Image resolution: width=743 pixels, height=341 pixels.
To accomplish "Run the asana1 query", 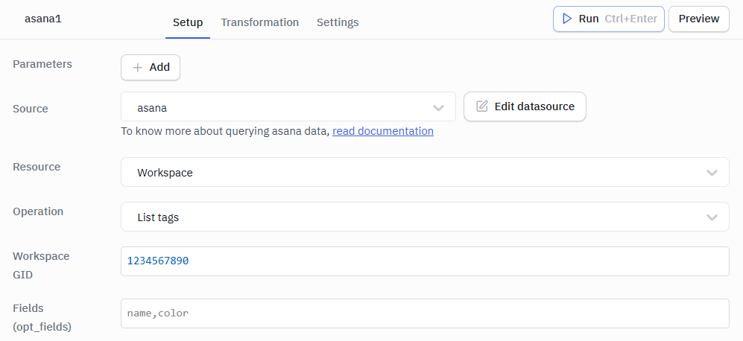I will click(608, 19).
